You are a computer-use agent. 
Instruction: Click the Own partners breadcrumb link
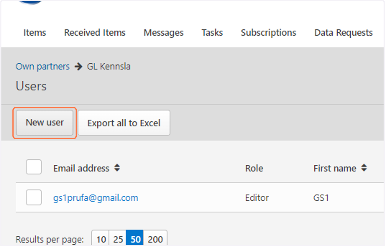pyautogui.click(x=43, y=67)
